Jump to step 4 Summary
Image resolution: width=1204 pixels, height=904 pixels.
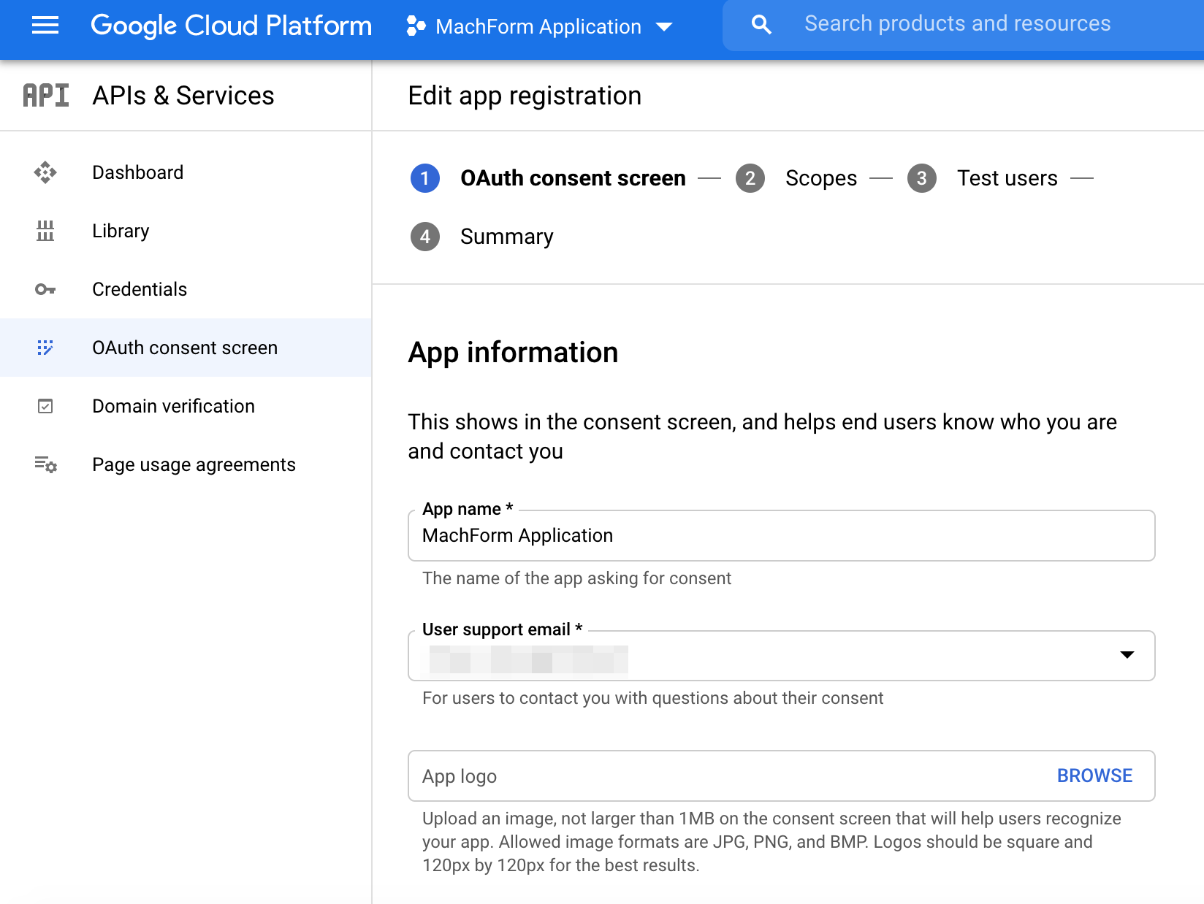(506, 237)
